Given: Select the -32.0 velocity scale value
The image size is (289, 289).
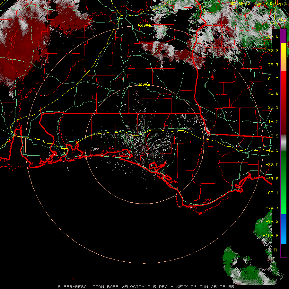Looking at the screenshot, I should click(x=272, y=164).
